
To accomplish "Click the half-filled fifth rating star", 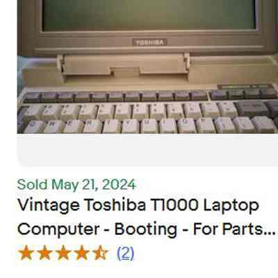I will [100, 253].
